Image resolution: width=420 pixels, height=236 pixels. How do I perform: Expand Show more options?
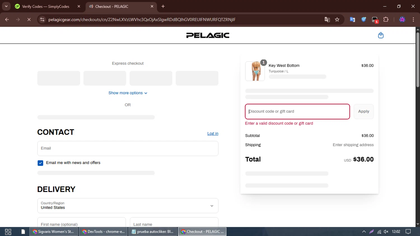128,93
